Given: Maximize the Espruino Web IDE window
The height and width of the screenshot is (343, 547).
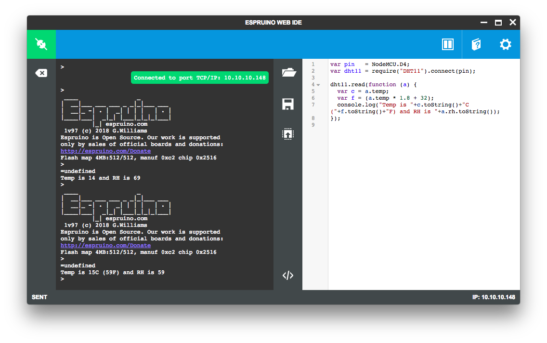Looking at the screenshot, I should coord(498,23).
